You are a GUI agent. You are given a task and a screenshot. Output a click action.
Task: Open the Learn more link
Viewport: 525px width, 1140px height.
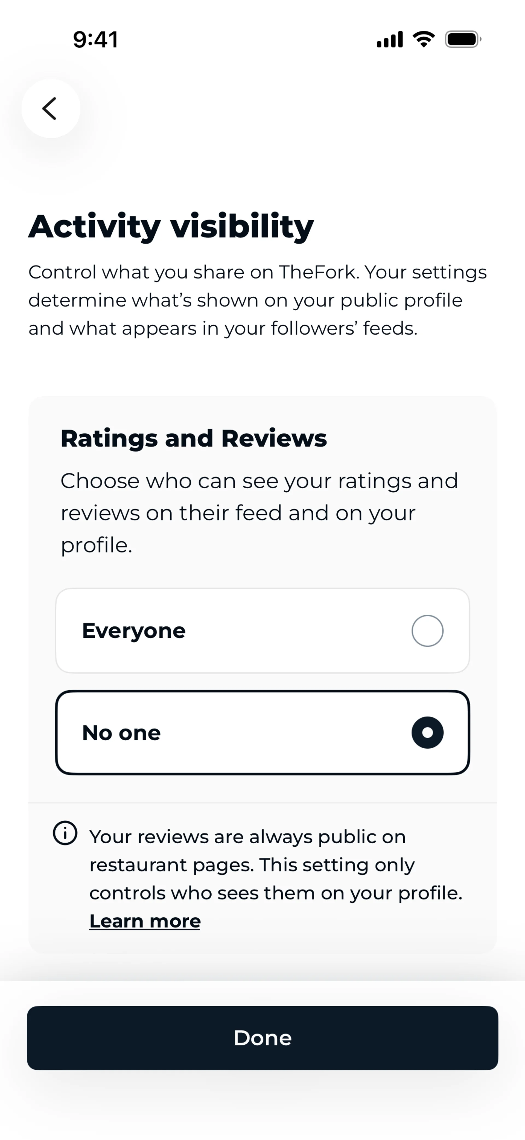(145, 921)
